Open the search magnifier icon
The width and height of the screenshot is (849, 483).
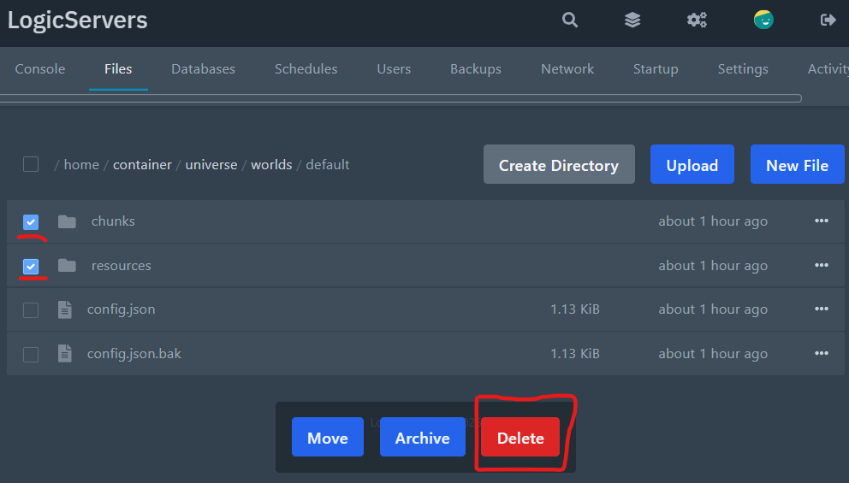click(570, 20)
